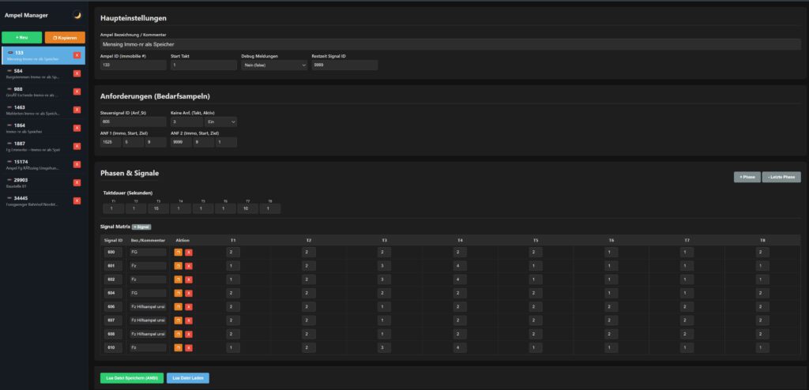Add a phase with '+ Phase' button
The height and width of the screenshot is (390, 809).
(x=747, y=177)
